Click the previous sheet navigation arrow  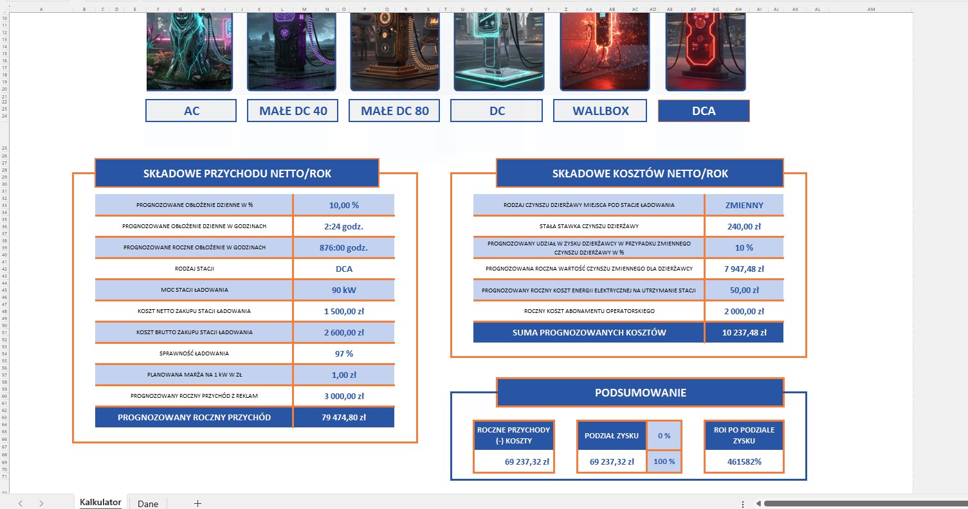(21, 504)
